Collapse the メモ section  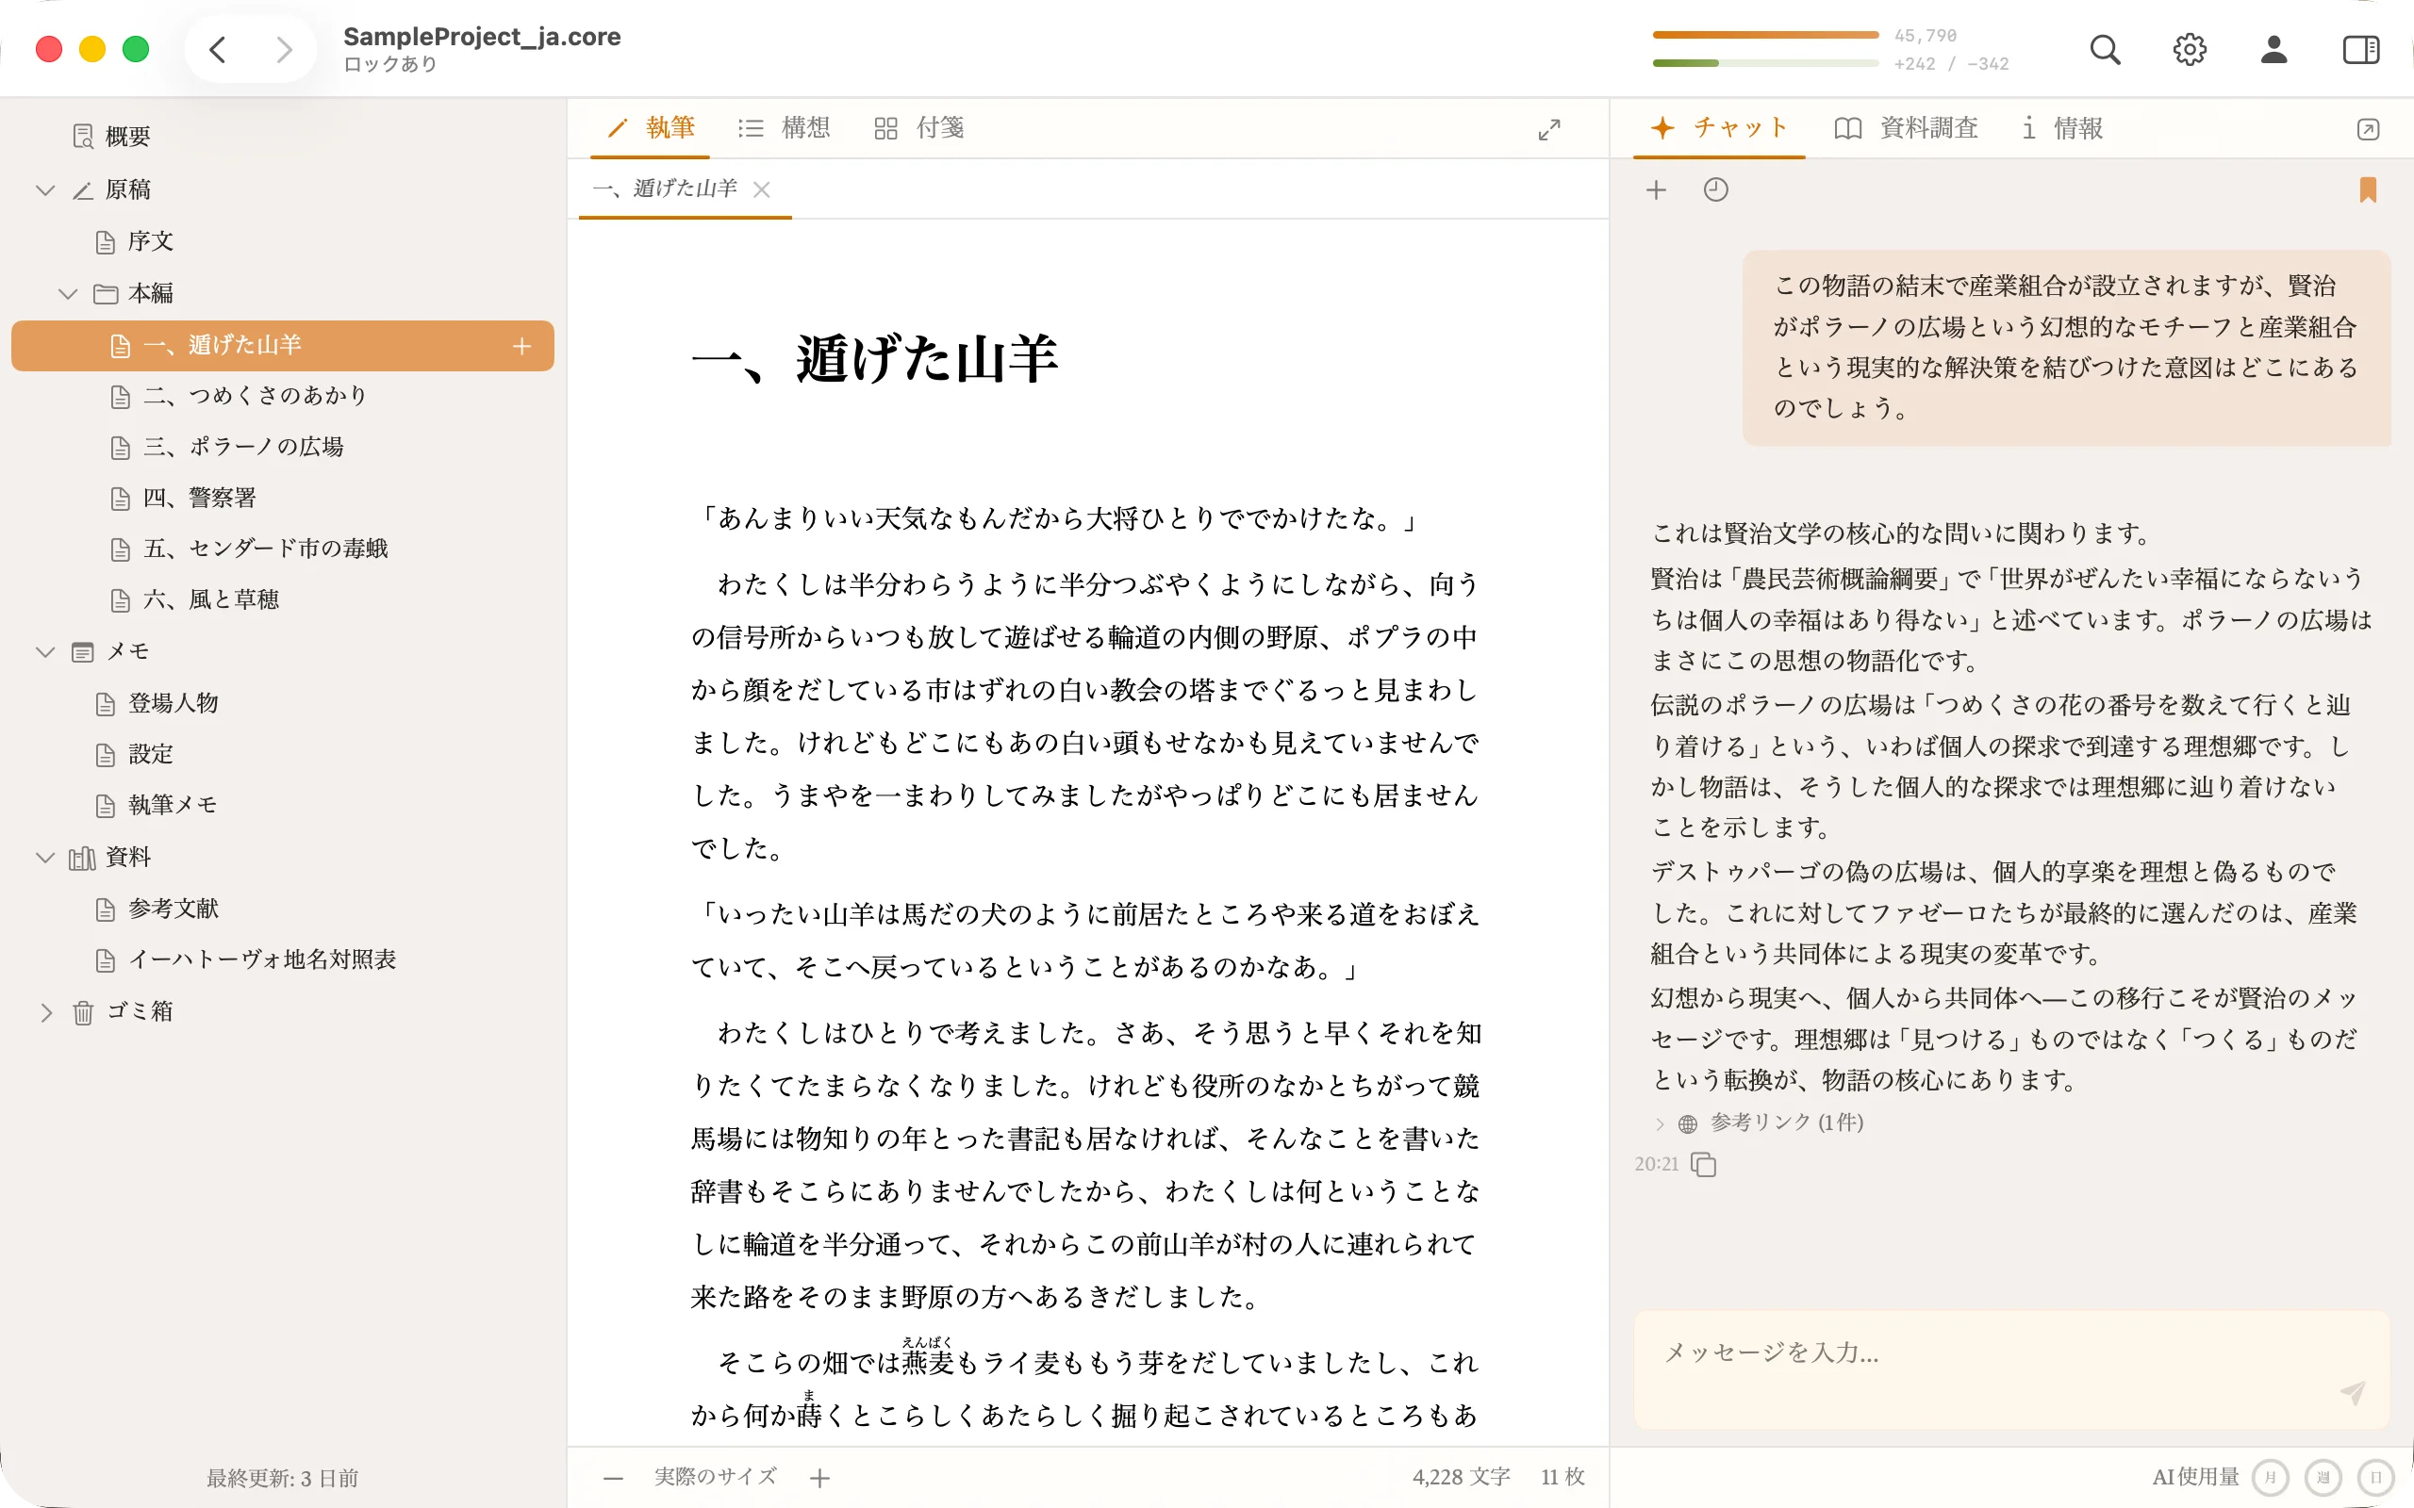point(45,651)
